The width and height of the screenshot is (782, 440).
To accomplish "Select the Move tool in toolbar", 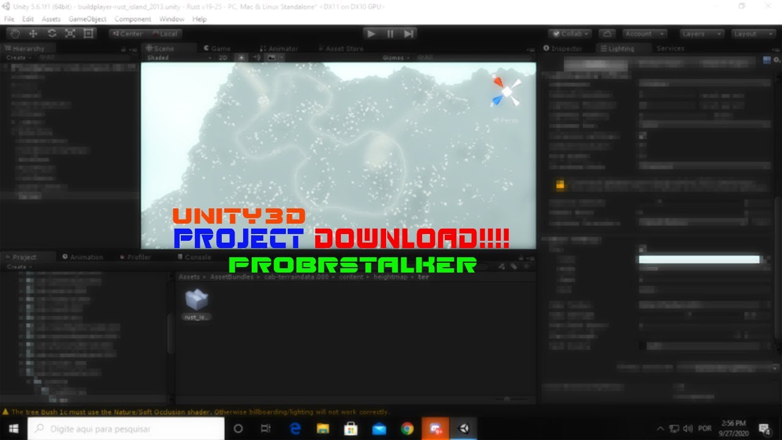I will click(x=33, y=34).
